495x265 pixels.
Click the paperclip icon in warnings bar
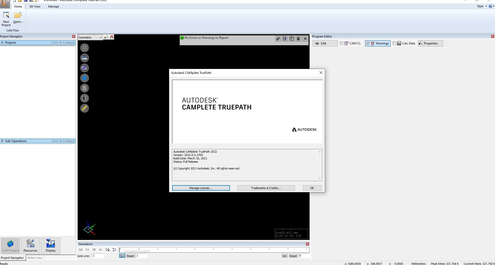278,39
